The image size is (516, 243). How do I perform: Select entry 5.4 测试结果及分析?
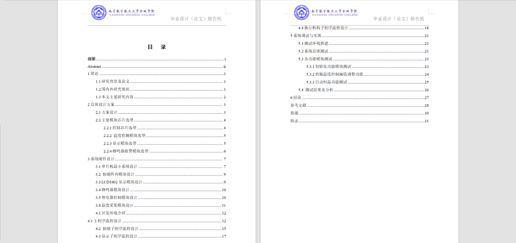pyautogui.click(x=363, y=90)
